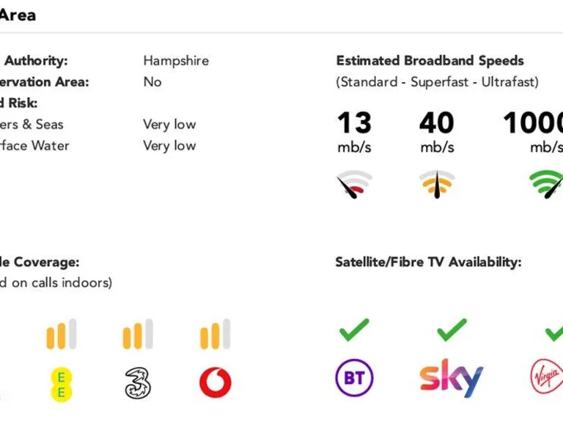Click the red standard broadband speed gauge
Viewport: 563px width, 422px height.
[x=354, y=185]
